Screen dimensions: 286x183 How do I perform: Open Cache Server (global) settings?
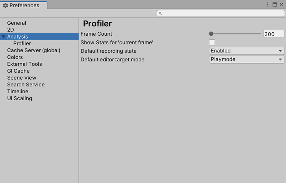pyautogui.click(x=33, y=50)
